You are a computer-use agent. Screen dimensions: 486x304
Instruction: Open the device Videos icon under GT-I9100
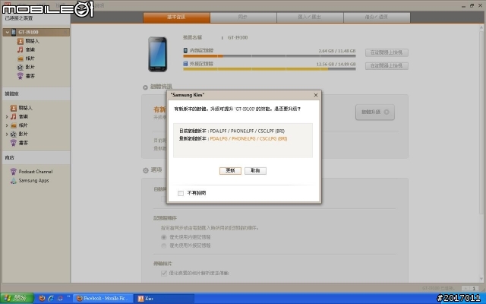pyautogui.click(x=21, y=67)
